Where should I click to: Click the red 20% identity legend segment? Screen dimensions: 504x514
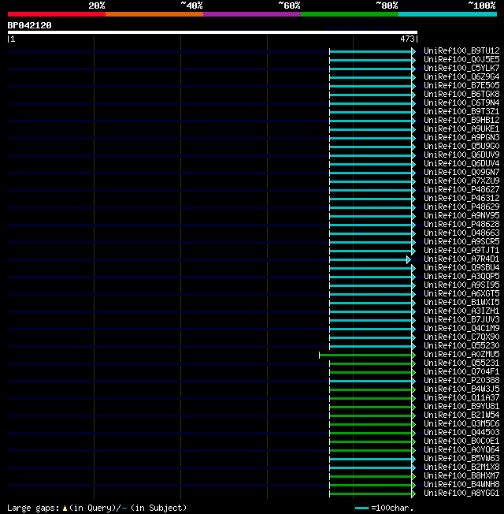pyautogui.click(x=57, y=14)
